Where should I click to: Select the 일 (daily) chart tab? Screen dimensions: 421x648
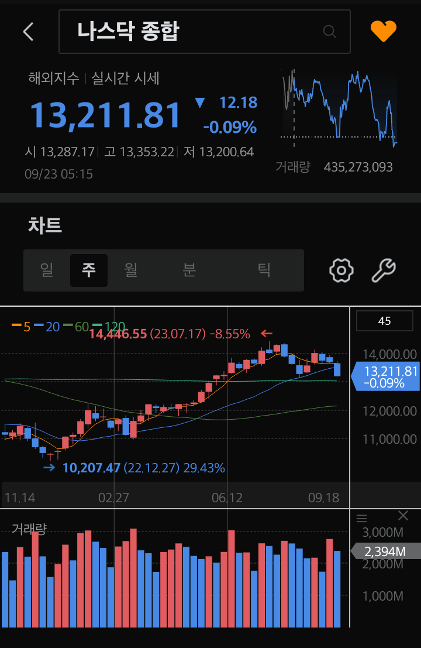pyautogui.click(x=47, y=270)
